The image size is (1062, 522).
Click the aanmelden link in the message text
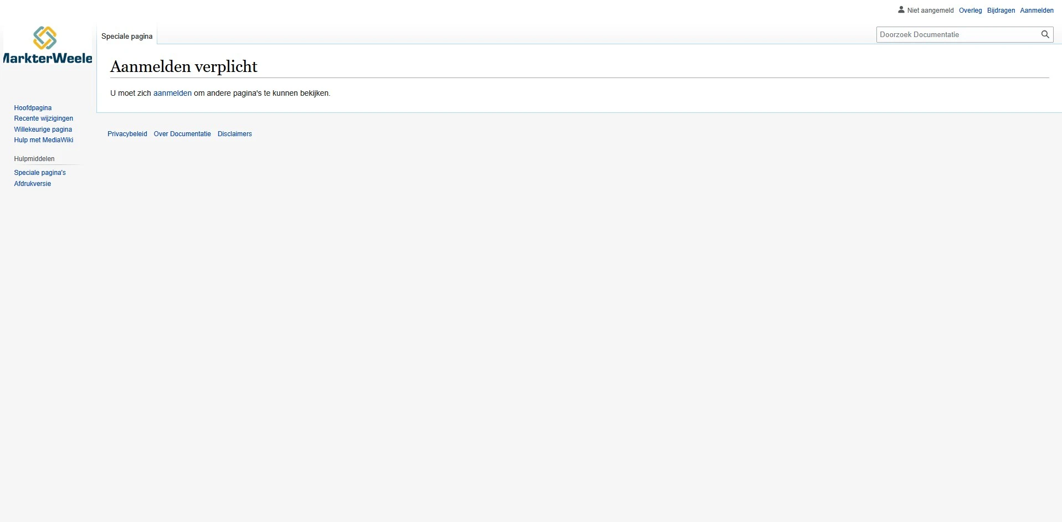coord(172,93)
